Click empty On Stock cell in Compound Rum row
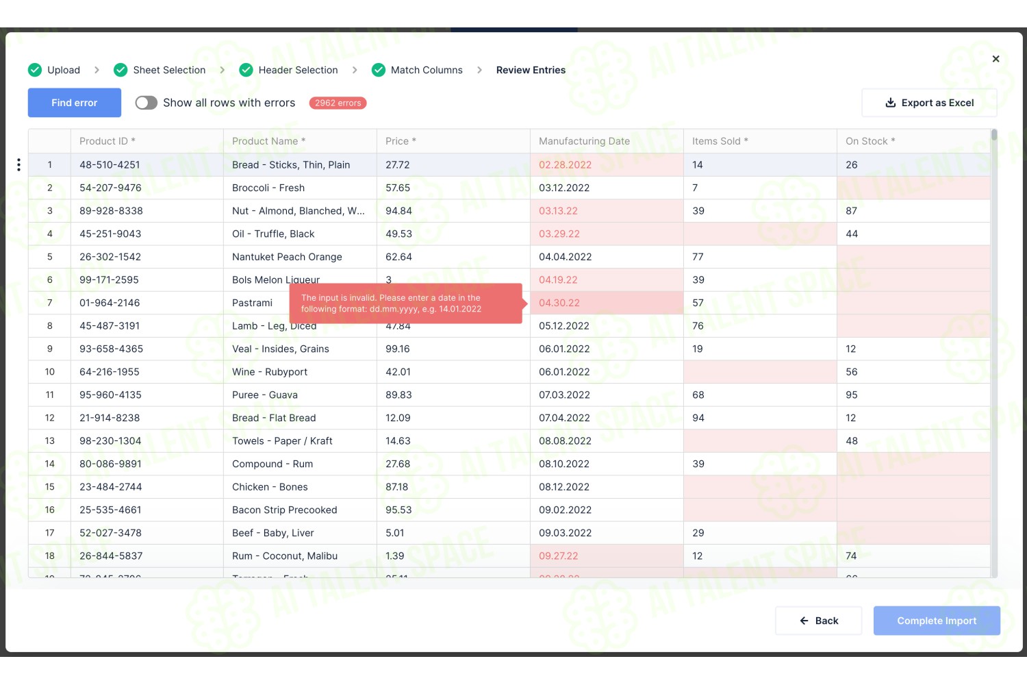The image size is (1027, 685). click(x=913, y=464)
